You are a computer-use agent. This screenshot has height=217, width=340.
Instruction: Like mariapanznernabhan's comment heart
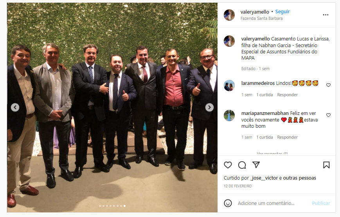click(328, 115)
